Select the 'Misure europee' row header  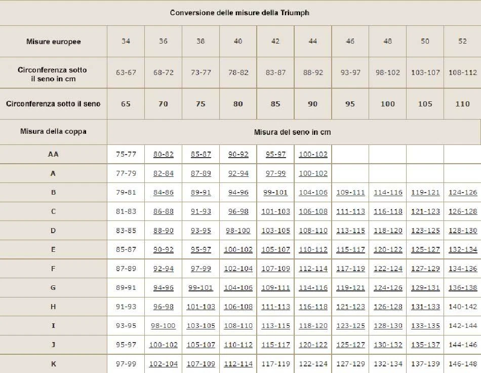[53, 42]
